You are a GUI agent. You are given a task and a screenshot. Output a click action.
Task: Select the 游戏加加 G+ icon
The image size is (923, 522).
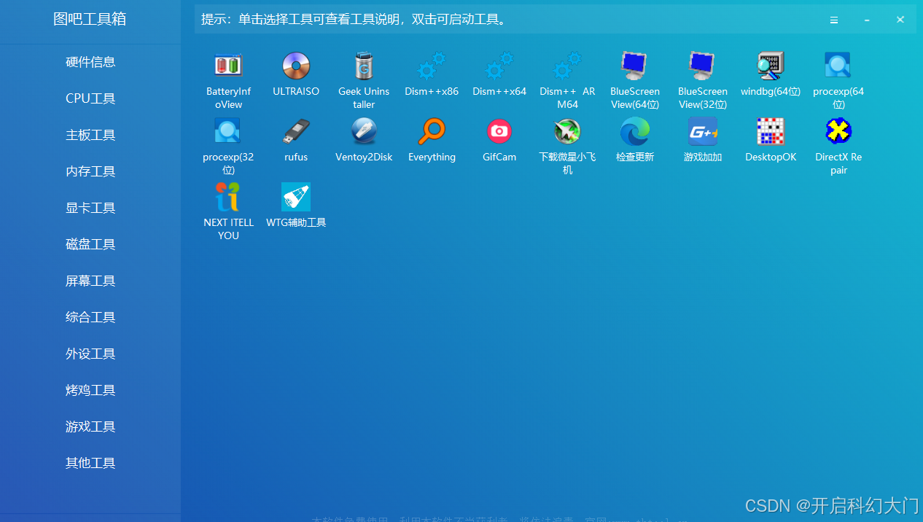click(703, 131)
